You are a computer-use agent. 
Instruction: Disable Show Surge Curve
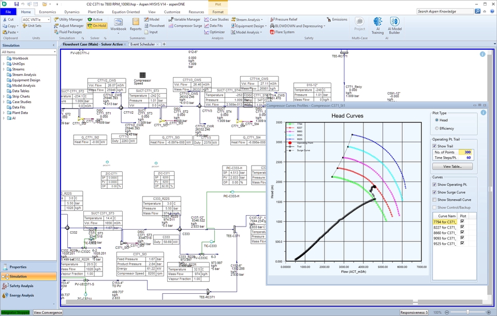tap(434, 192)
